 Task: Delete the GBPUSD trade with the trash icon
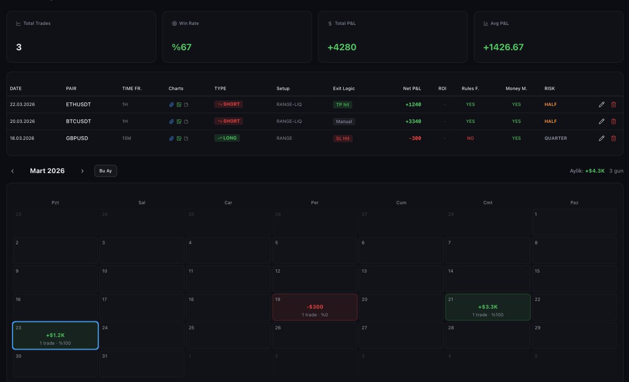[614, 138]
